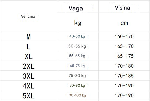Select the M size cell

pos(29,36)
